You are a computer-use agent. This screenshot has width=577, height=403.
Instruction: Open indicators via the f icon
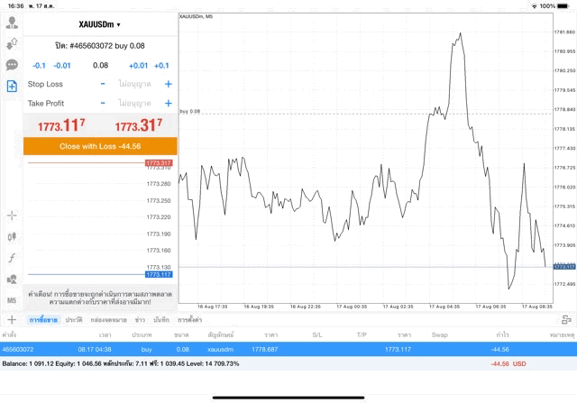tap(12, 258)
